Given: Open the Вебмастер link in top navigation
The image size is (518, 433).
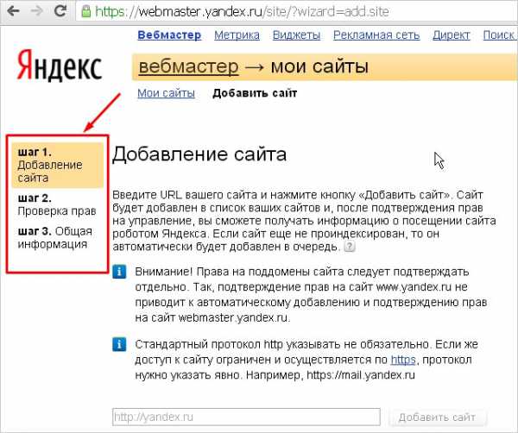Looking at the screenshot, I should pyautogui.click(x=169, y=35).
